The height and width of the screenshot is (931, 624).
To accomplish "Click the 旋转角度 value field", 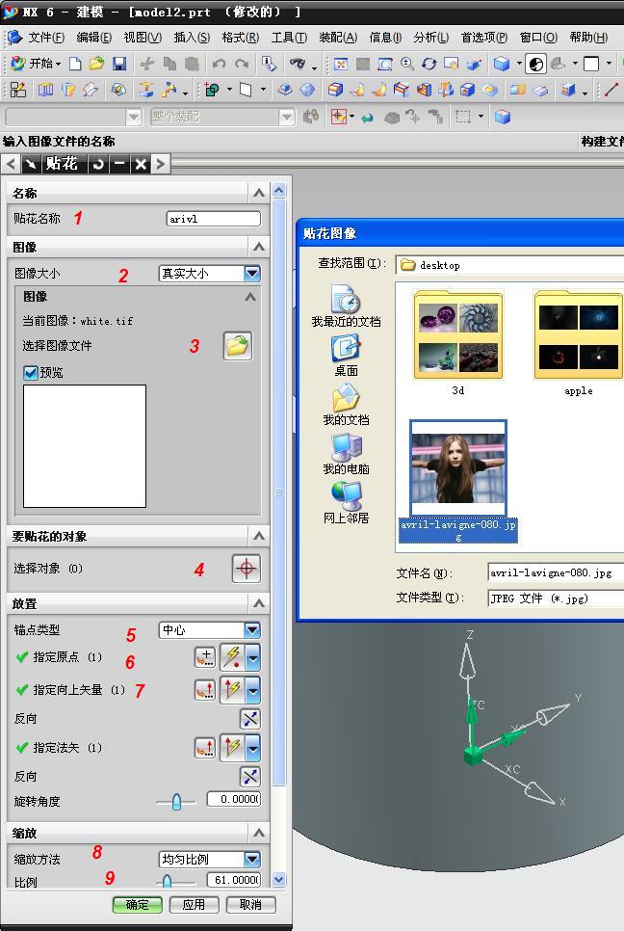I will [x=234, y=799].
